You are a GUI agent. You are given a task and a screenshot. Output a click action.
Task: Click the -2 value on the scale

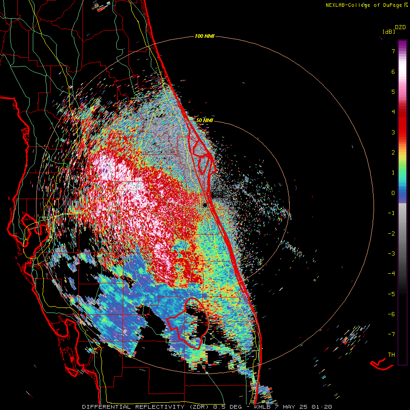[391, 234]
